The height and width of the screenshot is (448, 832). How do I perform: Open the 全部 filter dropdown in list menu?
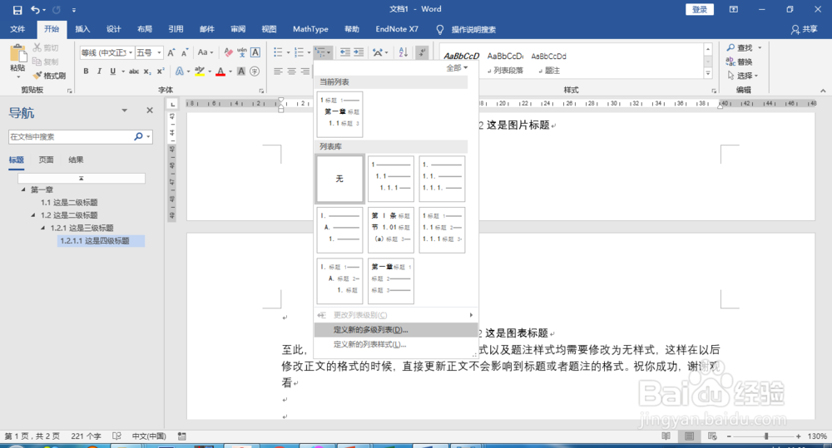pyautogui.click(x=456, y=68)
